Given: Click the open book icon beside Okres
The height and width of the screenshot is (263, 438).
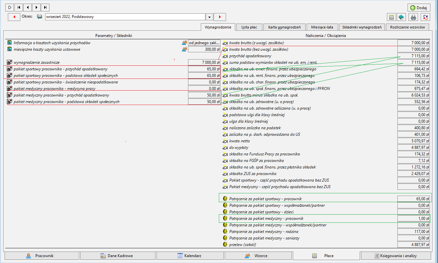Looking at the screenshot, I should pyautogui.click(x=40, y=16).
